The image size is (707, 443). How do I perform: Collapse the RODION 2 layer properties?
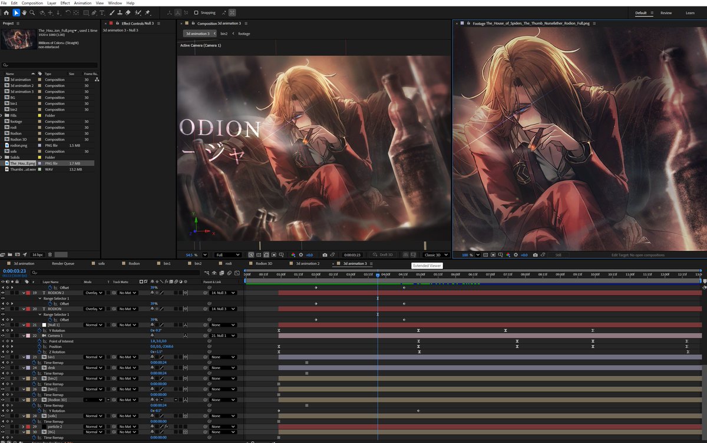(24, 293)
